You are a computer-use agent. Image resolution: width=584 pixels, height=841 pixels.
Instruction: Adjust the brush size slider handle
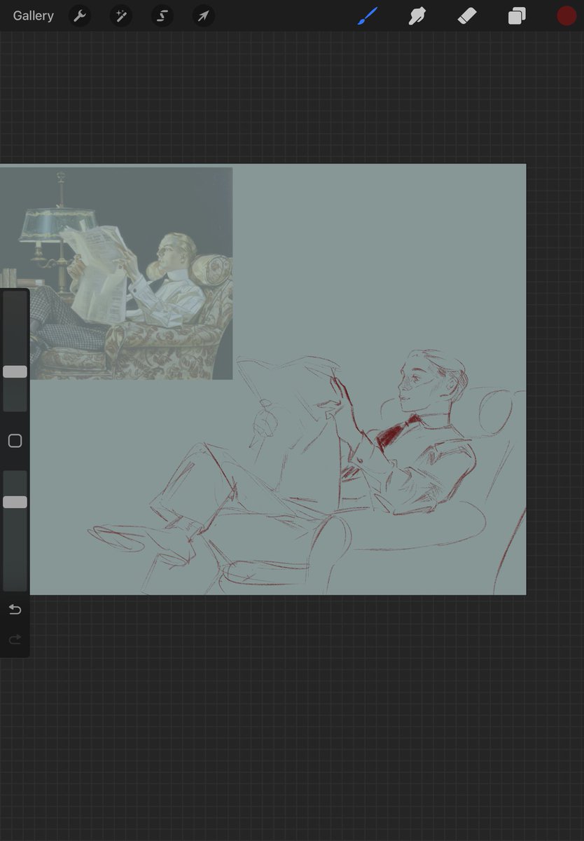tap(15, 371)
